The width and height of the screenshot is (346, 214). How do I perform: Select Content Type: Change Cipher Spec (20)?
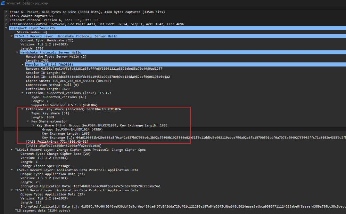point(55,154)
